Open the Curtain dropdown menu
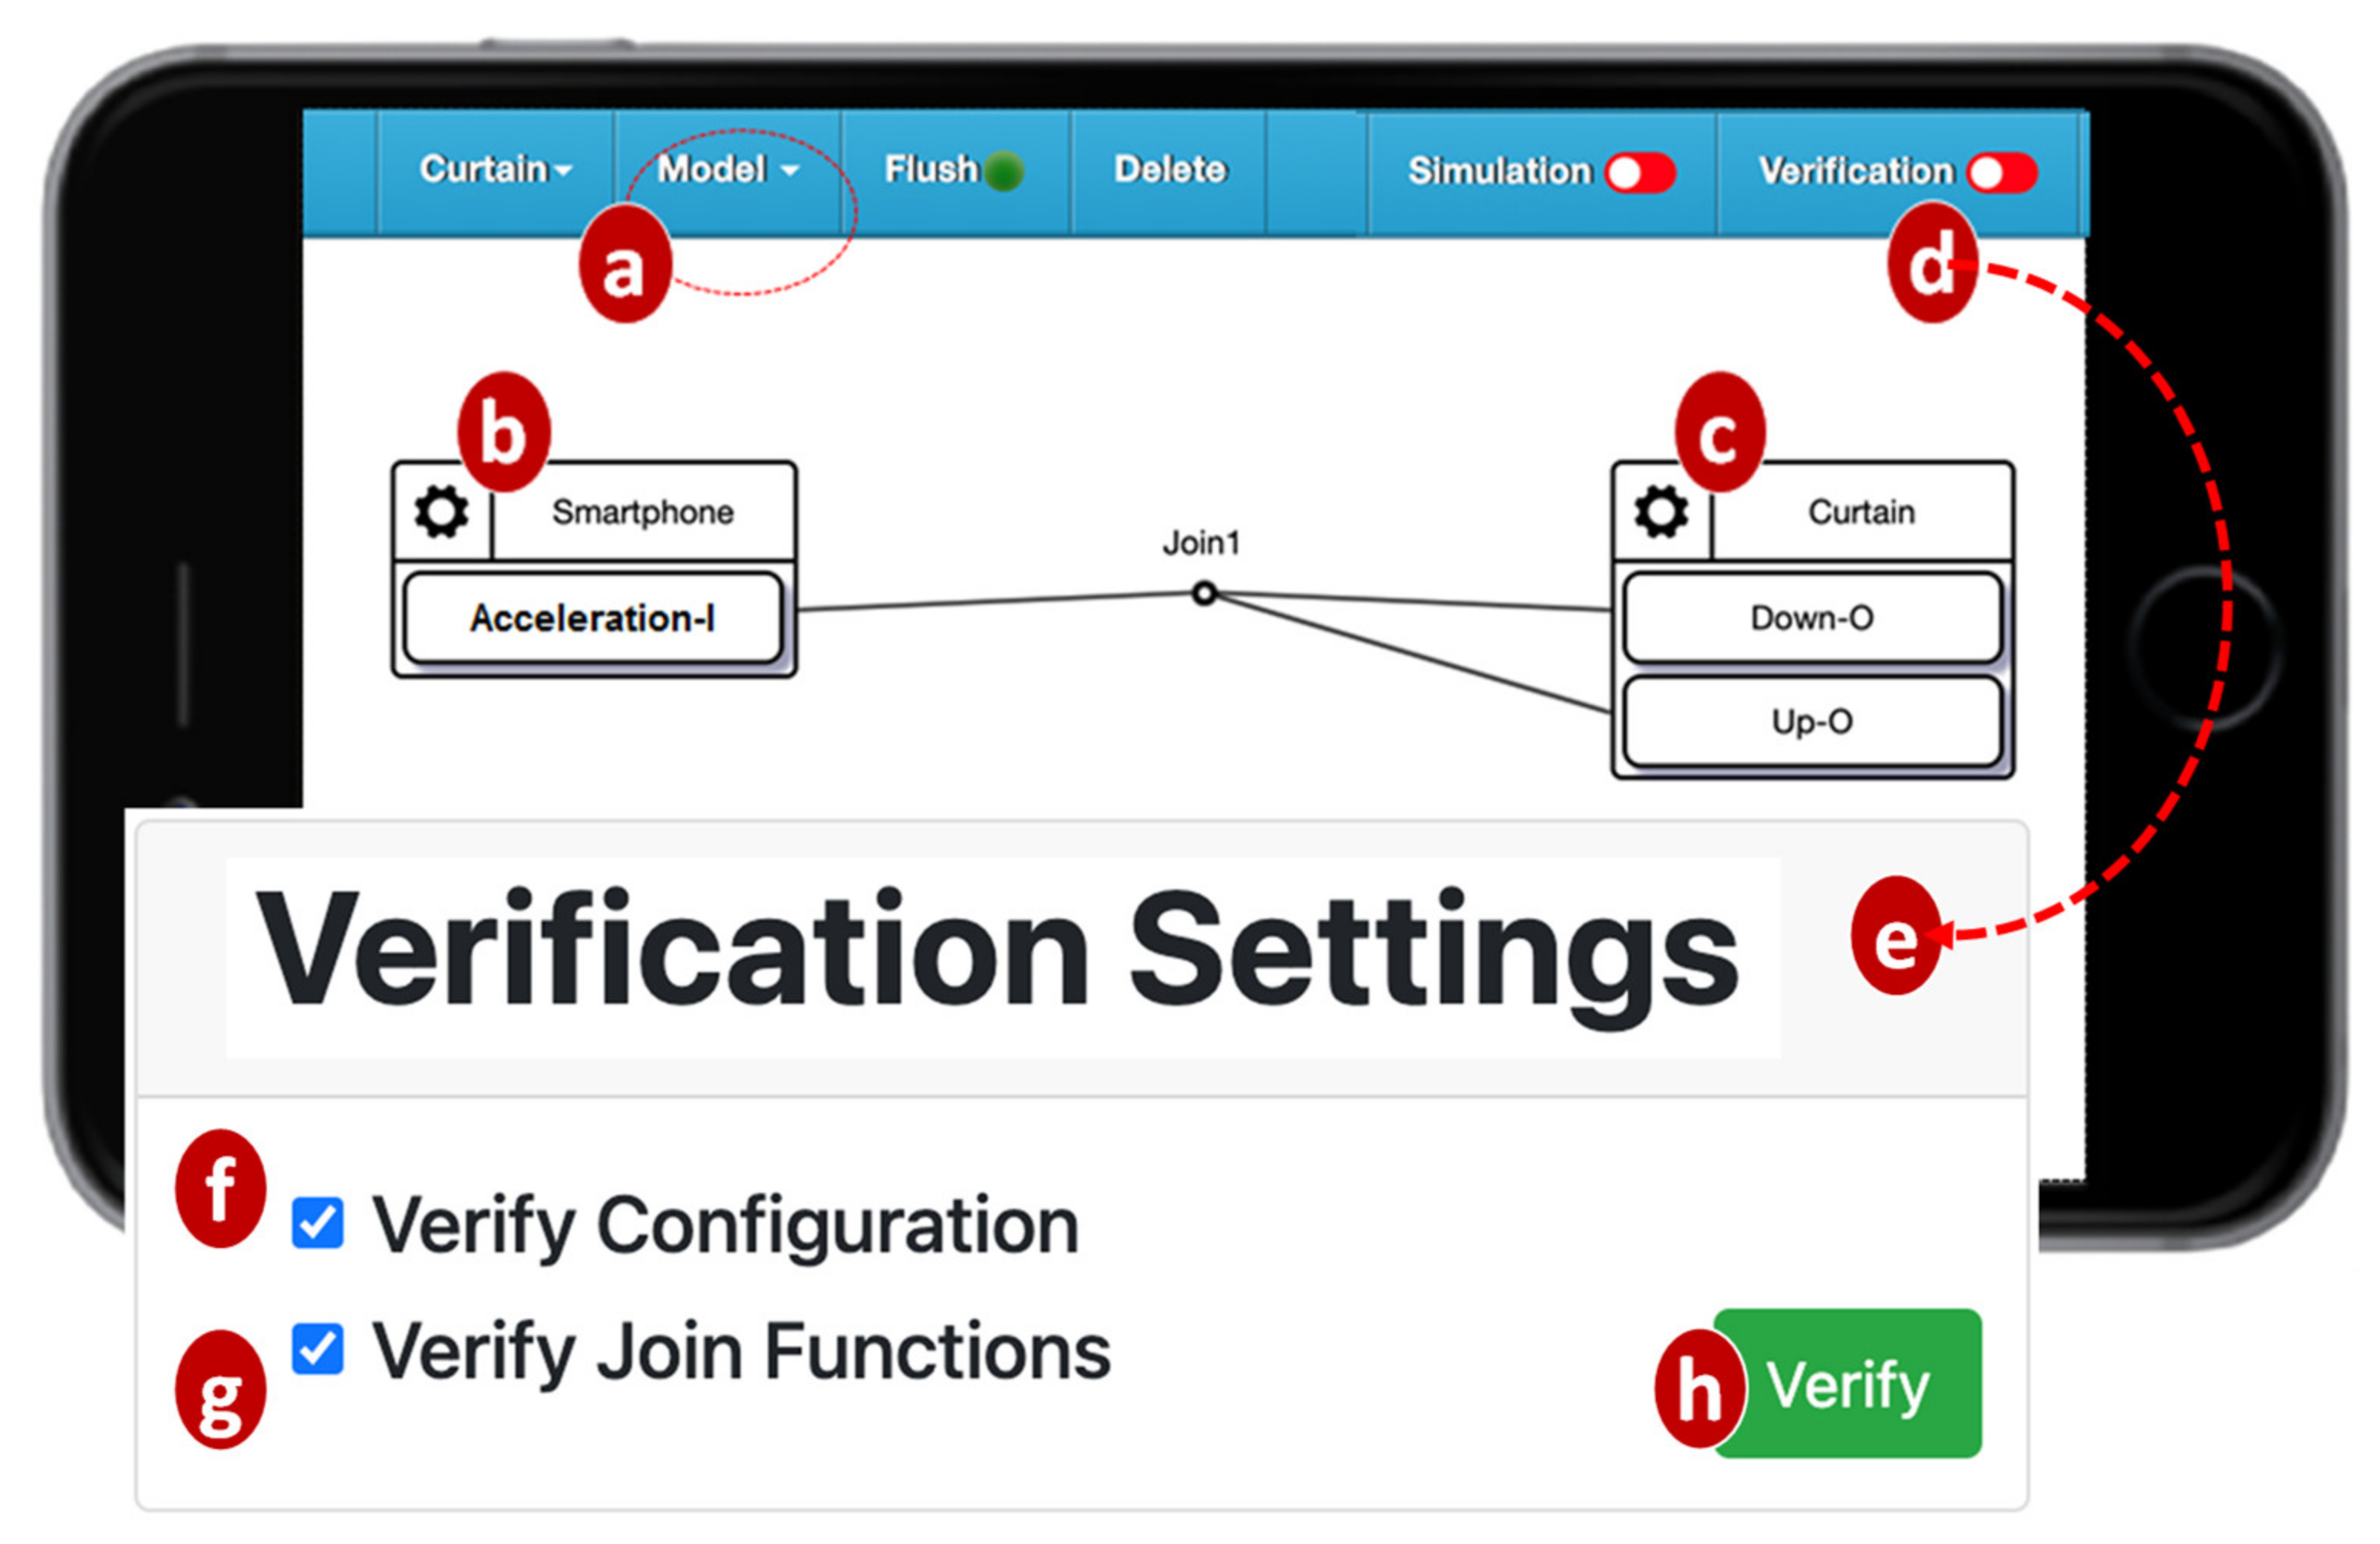This screenshot has height=1544, width=2380. [495, 170]
